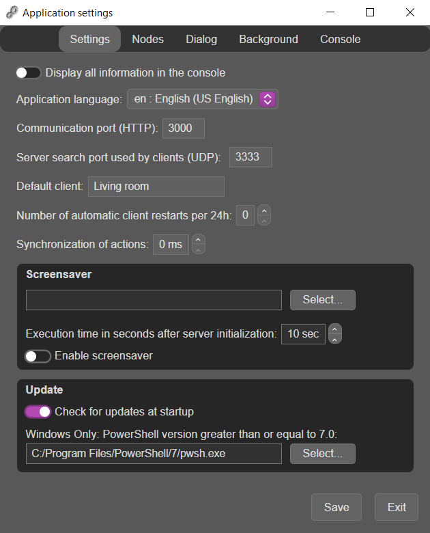This screenshot has width=430, height=533.
Task: Decrease synchronization of actions value
Action: point(199,249)
